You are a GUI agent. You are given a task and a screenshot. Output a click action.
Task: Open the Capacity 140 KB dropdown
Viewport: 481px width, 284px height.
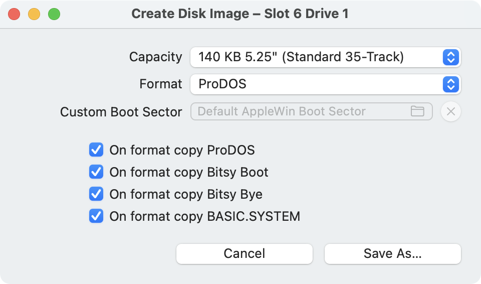pos(326,57)
